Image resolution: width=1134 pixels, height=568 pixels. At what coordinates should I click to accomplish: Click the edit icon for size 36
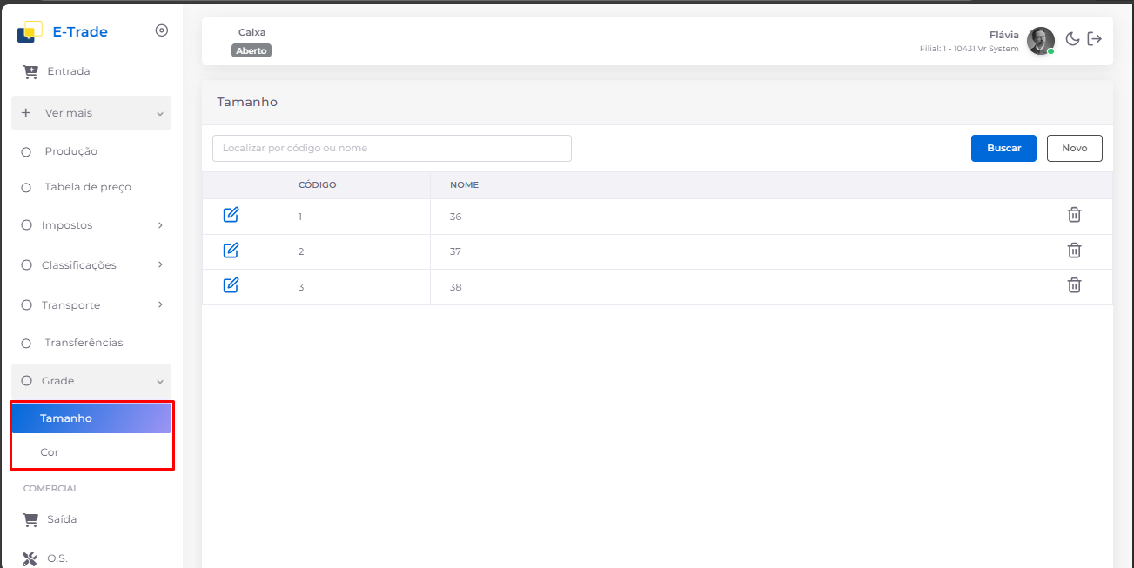tap(231, 215)
